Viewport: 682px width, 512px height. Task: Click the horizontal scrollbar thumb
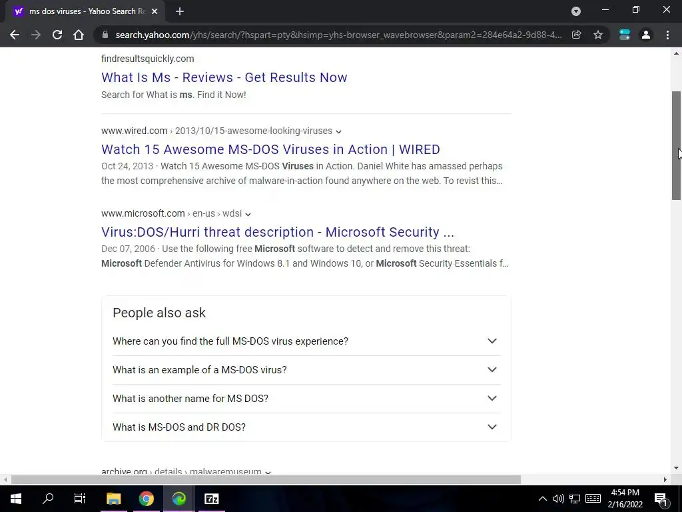[x=266, y=480]
